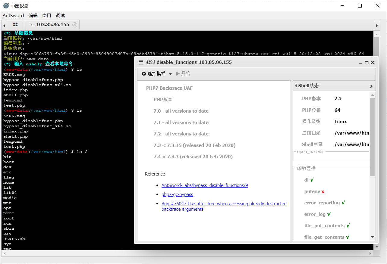Open the 调试 menu
Image resolution: width=387 pixels, height=264 pixels.
click(x=60, y=16)
